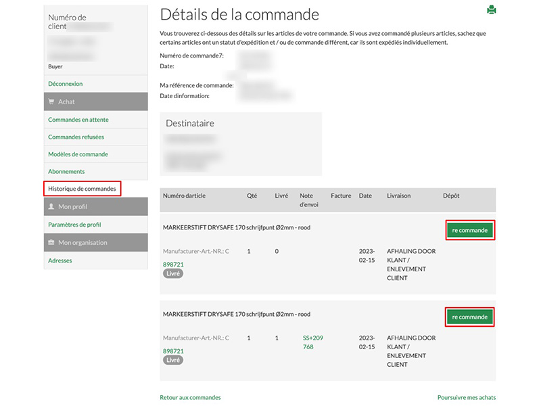Open shipping note SS+209768
Viewport: 541px width, 406px height.
tap(313, 342)
